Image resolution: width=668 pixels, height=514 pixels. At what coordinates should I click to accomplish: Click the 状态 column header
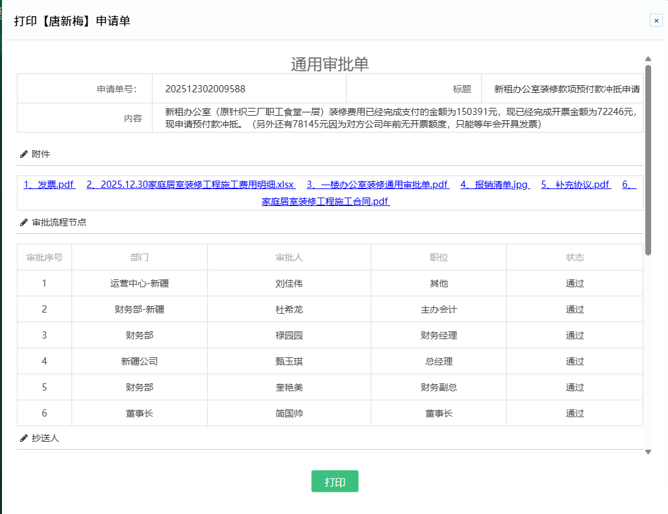tap(575, 257)
